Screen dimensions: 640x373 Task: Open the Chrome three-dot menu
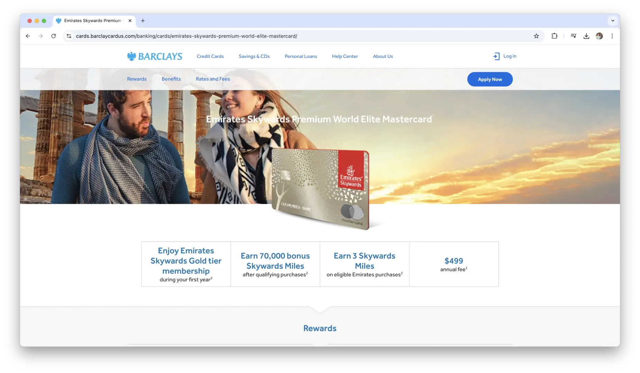612,36
